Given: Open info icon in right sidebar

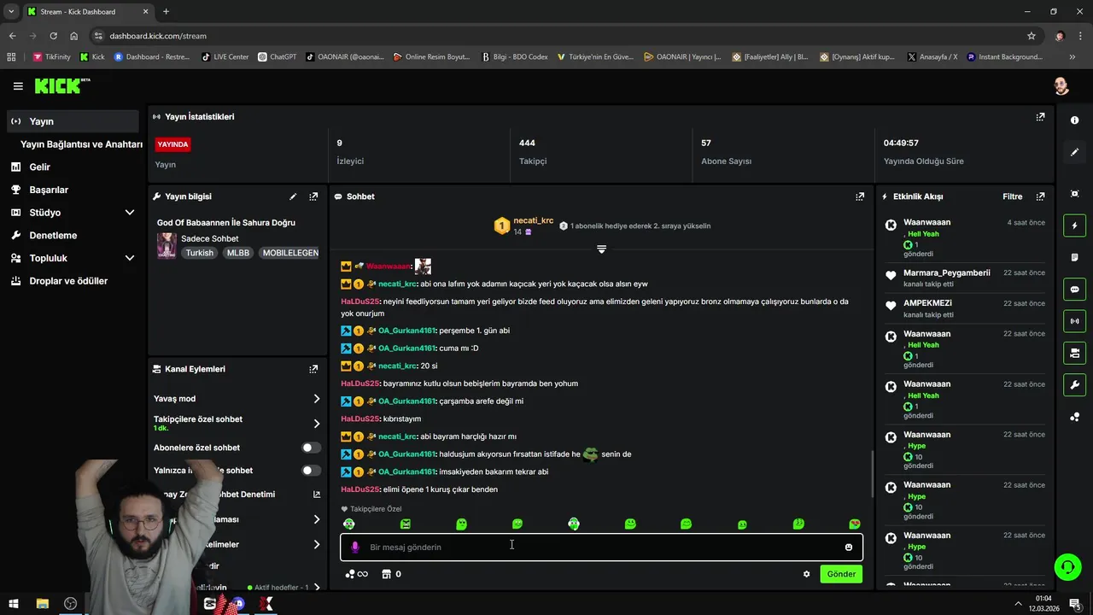Looking at the screenshot, I should (x=1074, y=120).
